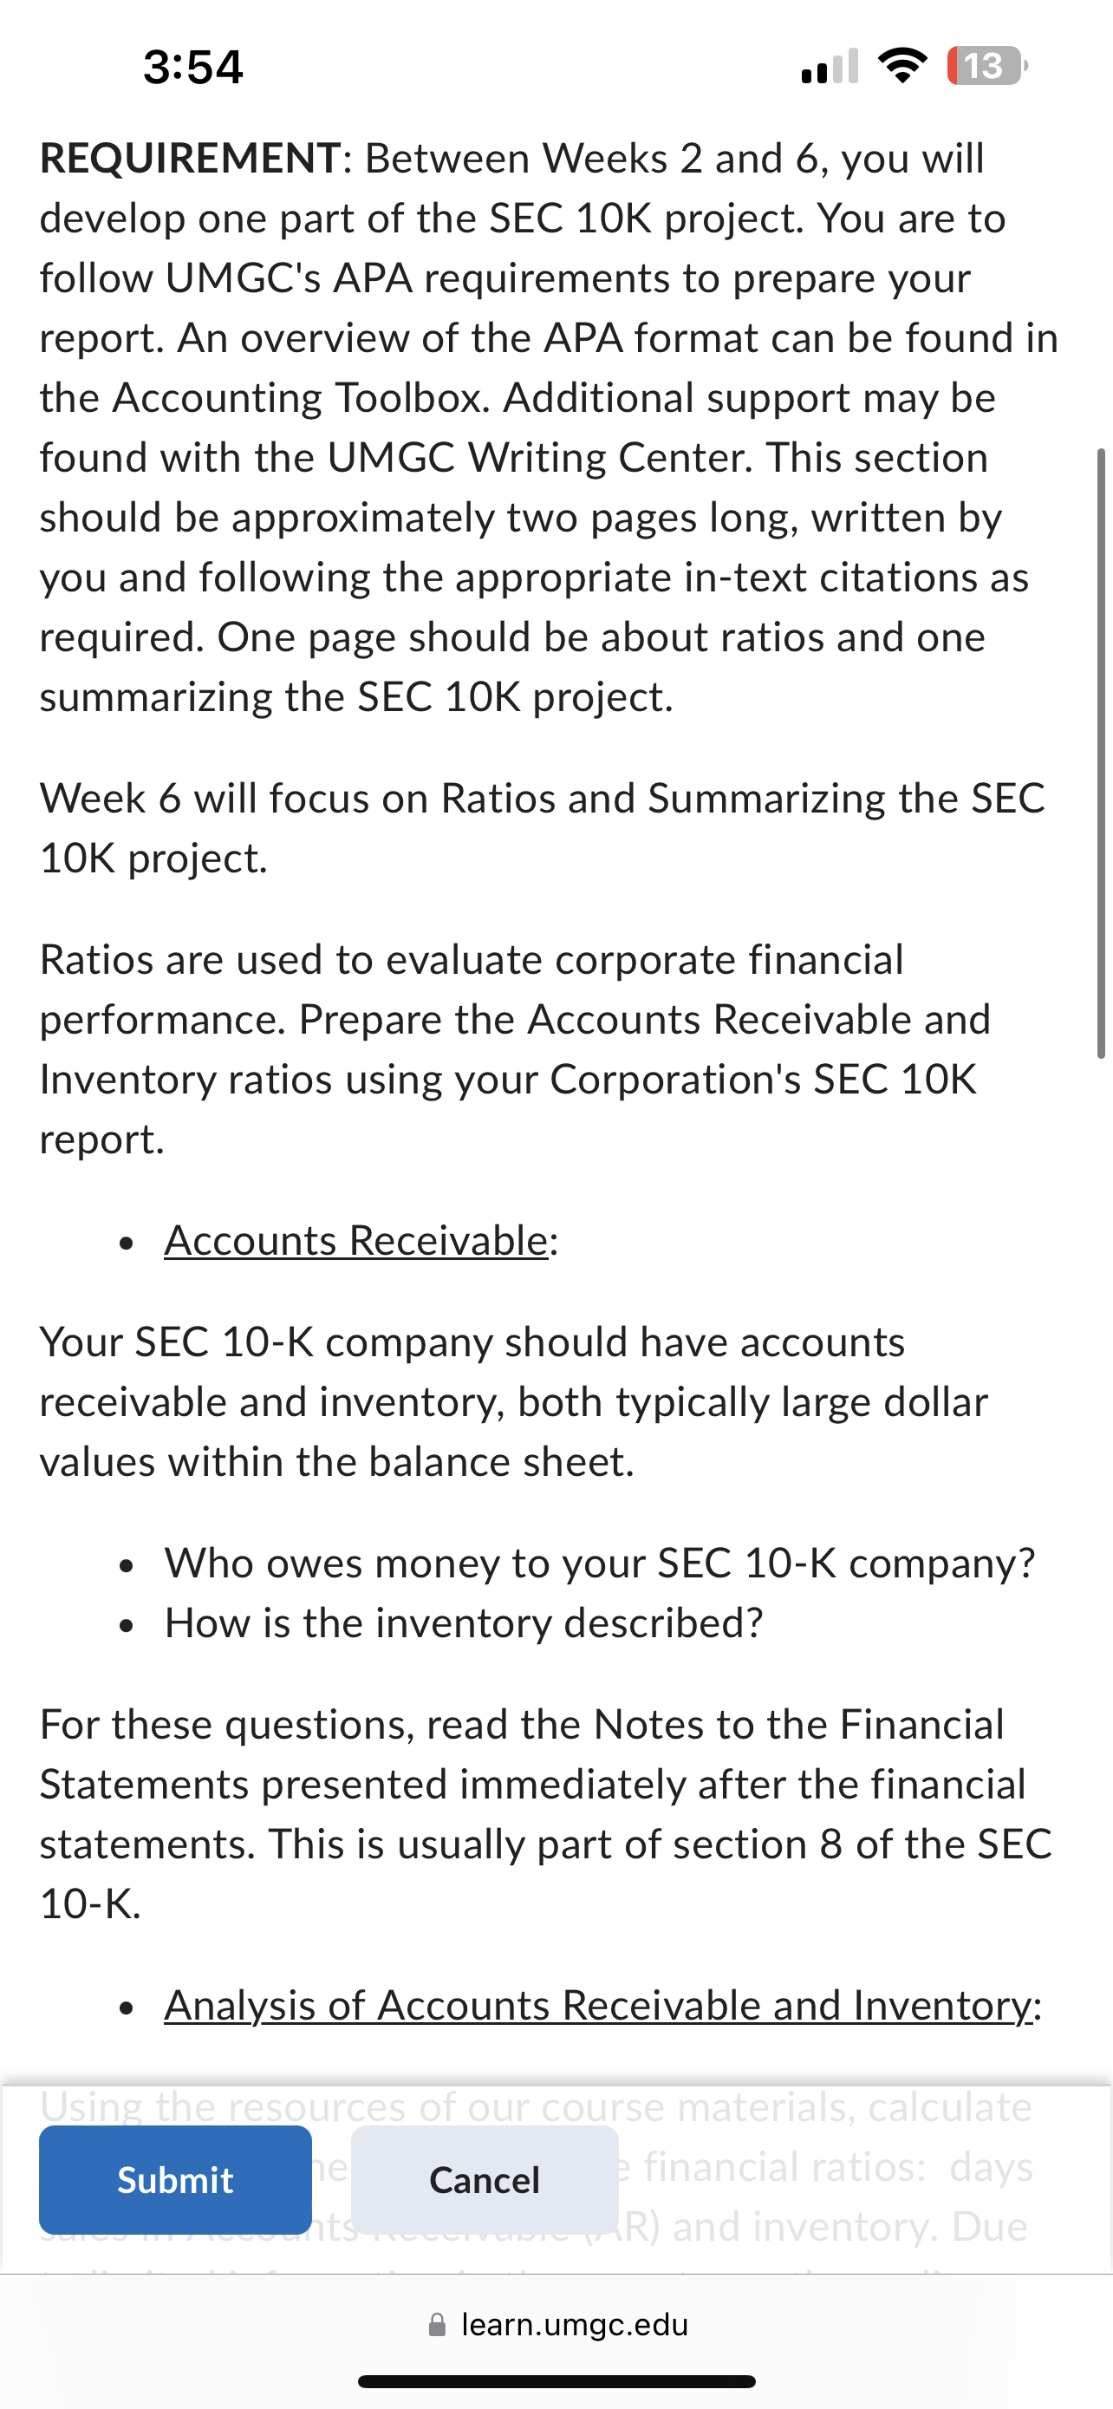Tap the padlock icon beside the URL
This screenshot has width=1113, height=2409.
pyautogui.click(x=436, y=2325)
